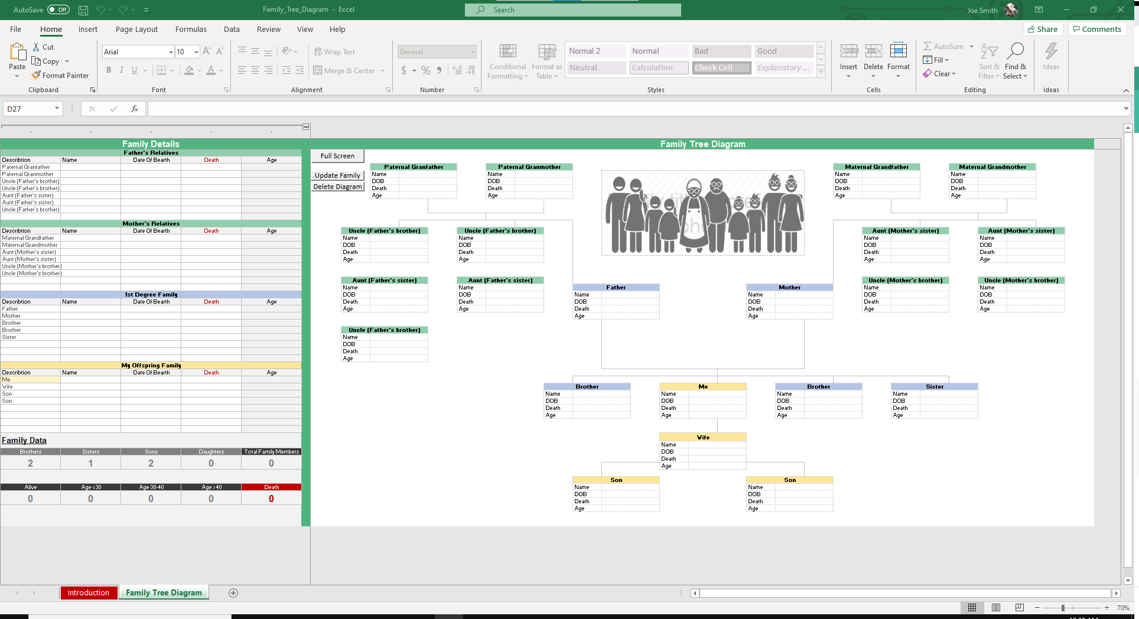Add a new sheet with plus icon

233,593
